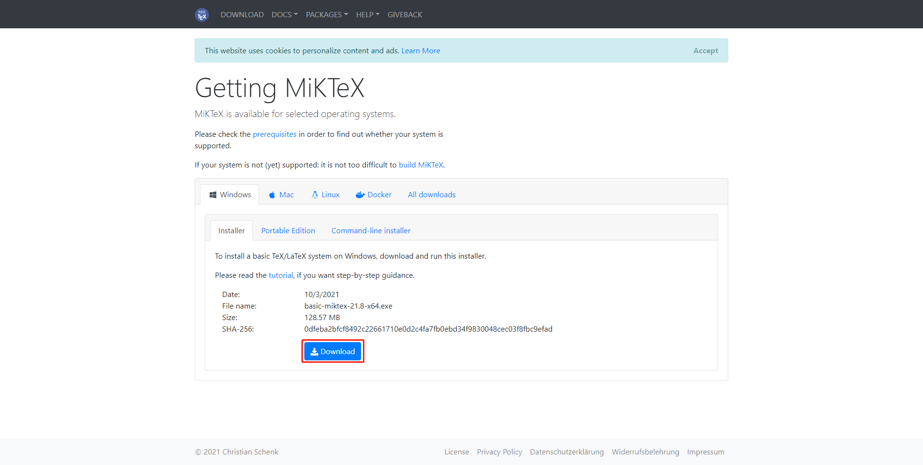Open the Command-line installer tab
923x465 pixels.
[371, 230]
